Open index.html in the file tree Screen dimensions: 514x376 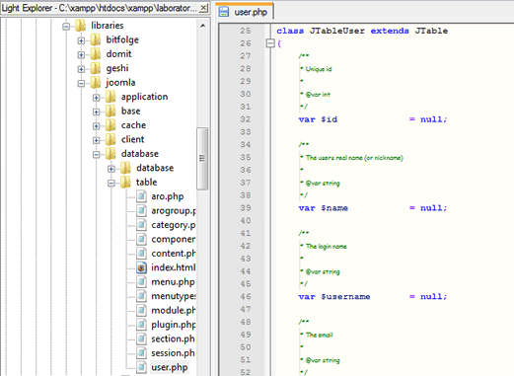pos(174,267)
